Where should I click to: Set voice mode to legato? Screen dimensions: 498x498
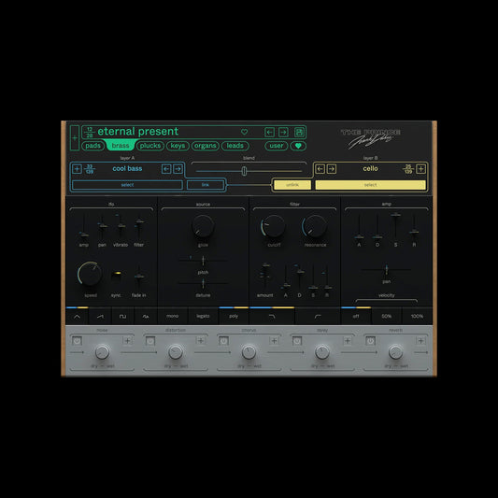(203, 317)
